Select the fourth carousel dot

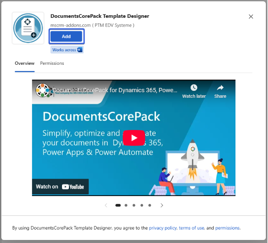142,205
